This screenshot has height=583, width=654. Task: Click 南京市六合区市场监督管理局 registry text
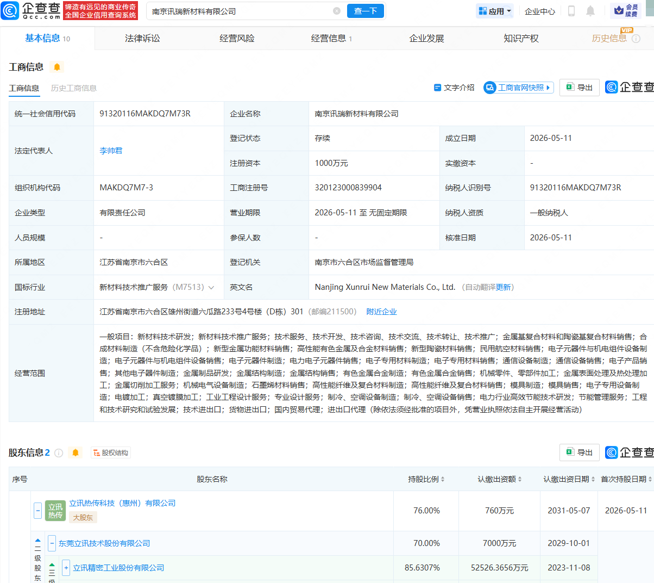(x=364, y=262)
